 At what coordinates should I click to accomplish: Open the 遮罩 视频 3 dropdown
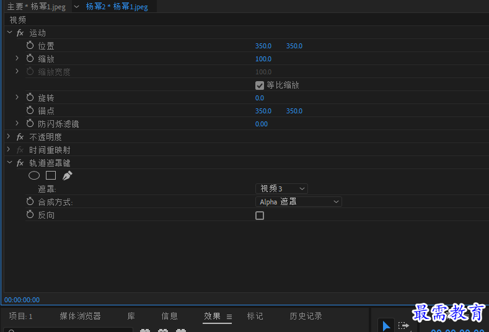point(281,188)
